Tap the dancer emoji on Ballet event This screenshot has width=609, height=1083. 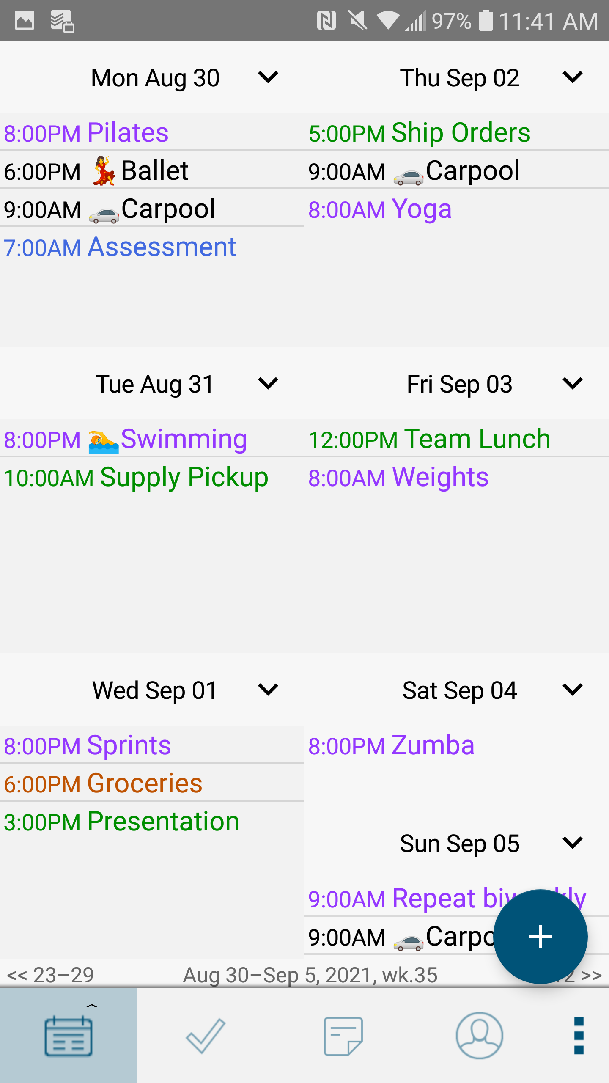[103, 171]
